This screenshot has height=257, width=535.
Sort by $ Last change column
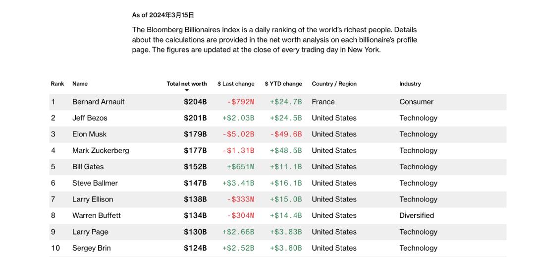236,84
